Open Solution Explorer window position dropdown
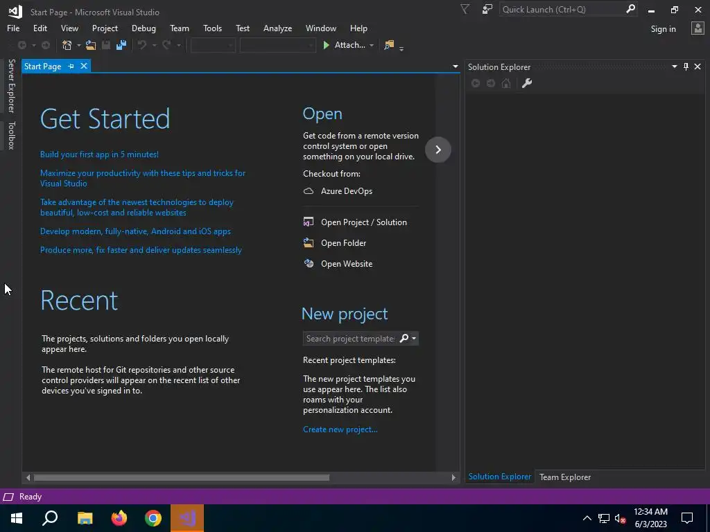Viewport: 710px width, 532px height. 674,66
